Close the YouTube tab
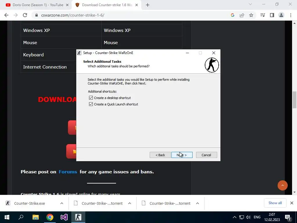 click(x=67, y=5)
